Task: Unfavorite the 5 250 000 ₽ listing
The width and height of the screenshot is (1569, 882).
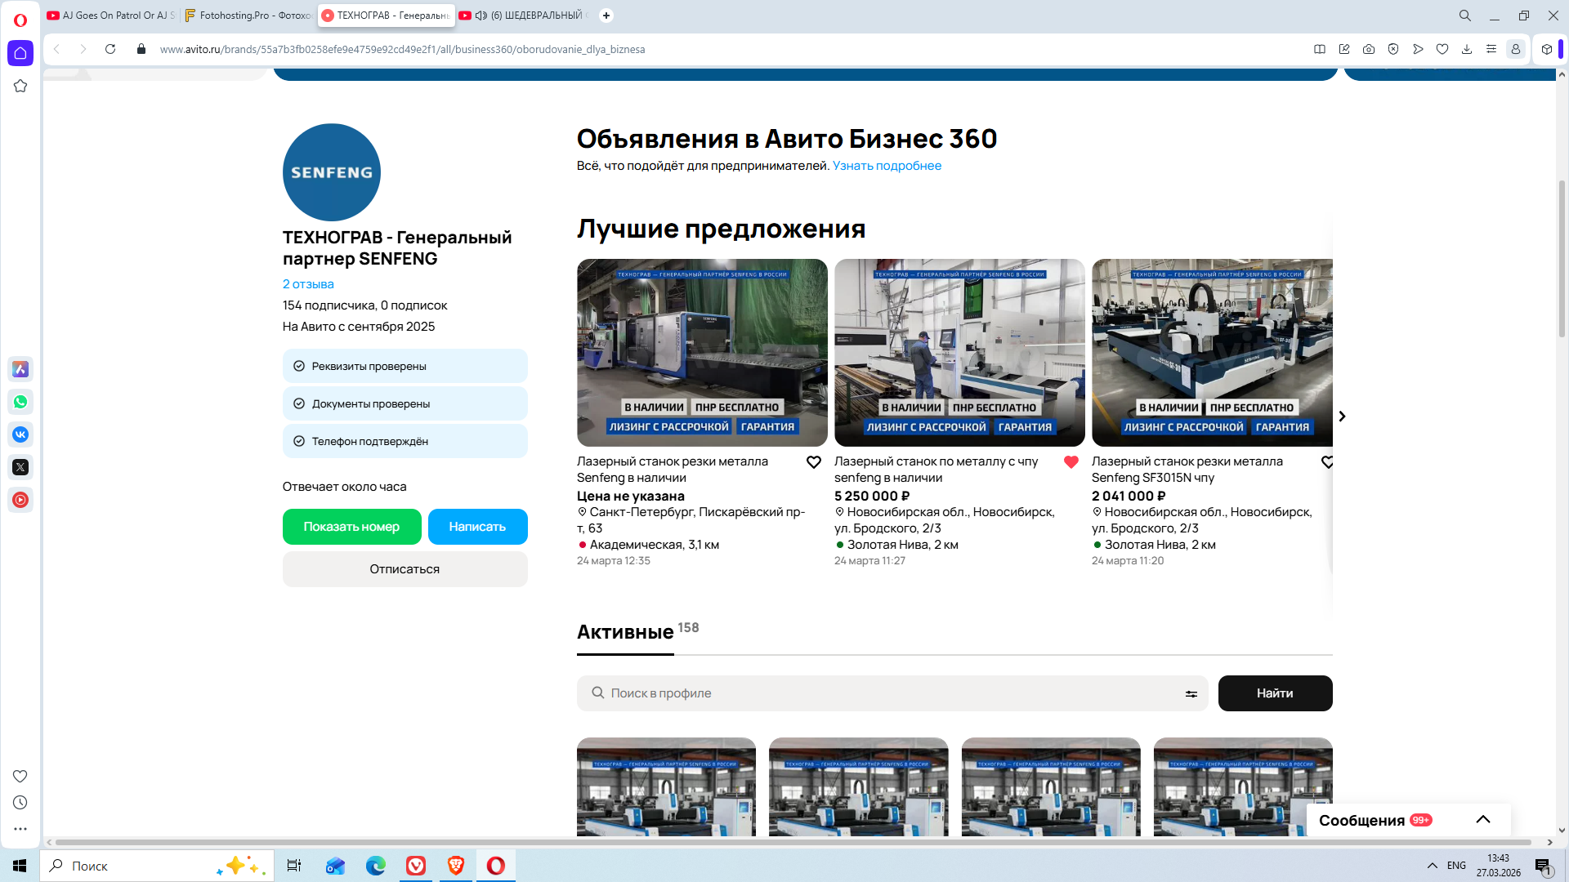Action: 1071,462
